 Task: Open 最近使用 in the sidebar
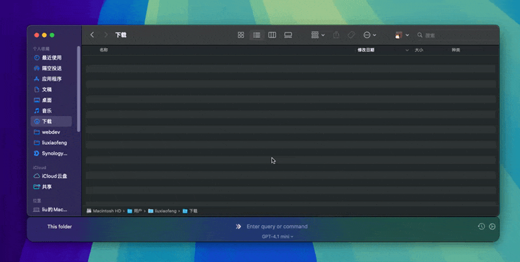coord(51,58)
